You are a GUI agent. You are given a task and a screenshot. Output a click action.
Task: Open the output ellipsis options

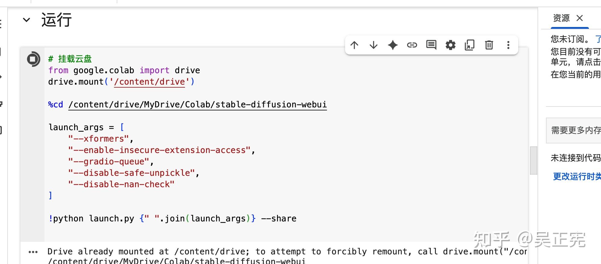coord(33,252)
